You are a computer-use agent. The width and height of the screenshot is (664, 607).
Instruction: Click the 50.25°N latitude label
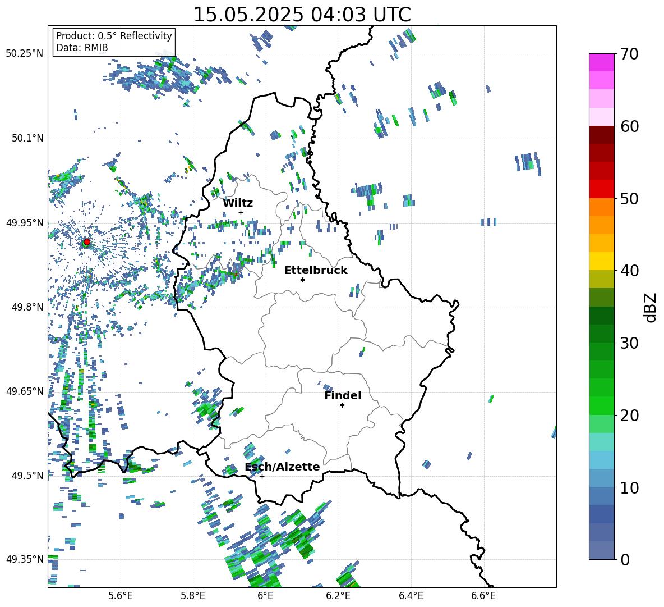[25, 54]
